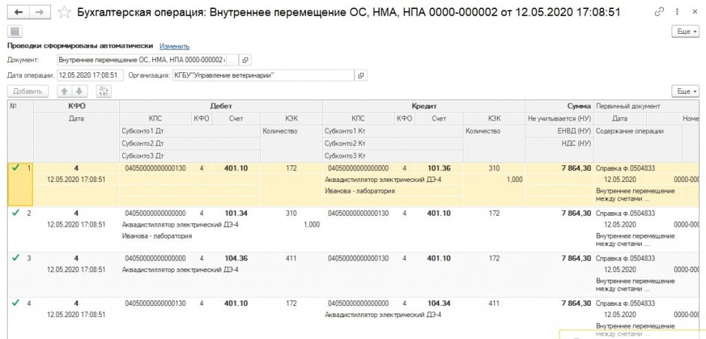Screen dimensions: 706x339
Task: Open organization card from Организация field
Action: pyautogui.click(x=361, y=76)
